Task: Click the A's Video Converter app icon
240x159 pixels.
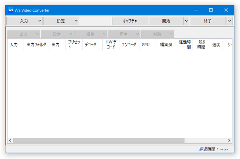Action: [11, 10]
